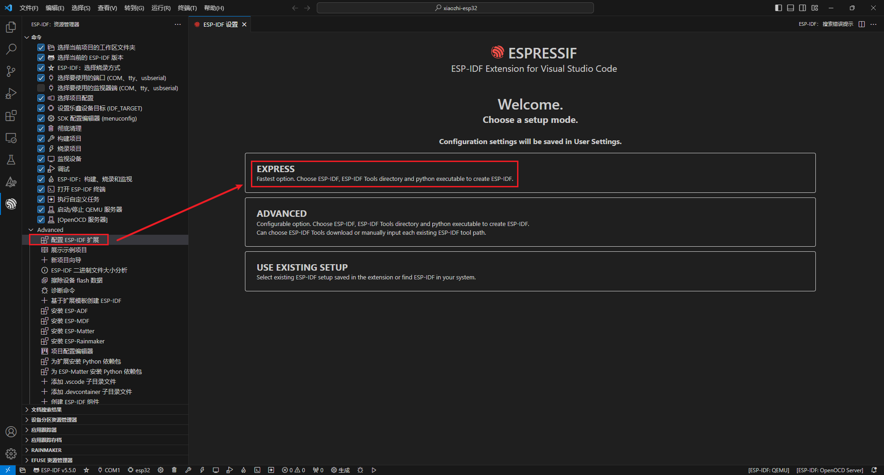The image size is (884, 475).
Task: Open the Extensions view in the activity bar
Action: [x=11, y=116]
